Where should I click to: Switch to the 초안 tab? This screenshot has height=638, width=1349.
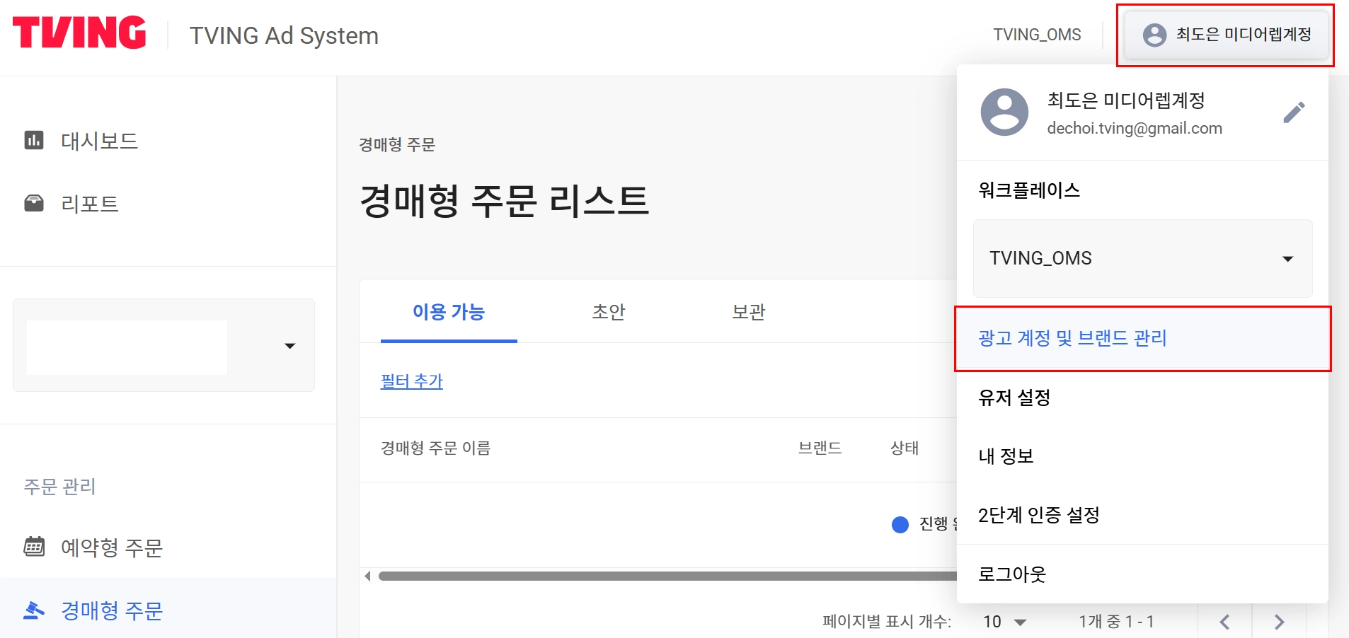pos(608,312)
